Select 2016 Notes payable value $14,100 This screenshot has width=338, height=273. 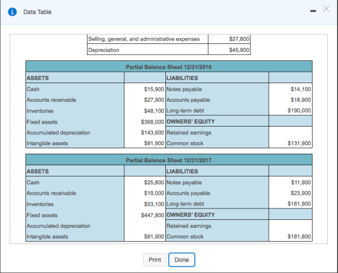(301, 89)
